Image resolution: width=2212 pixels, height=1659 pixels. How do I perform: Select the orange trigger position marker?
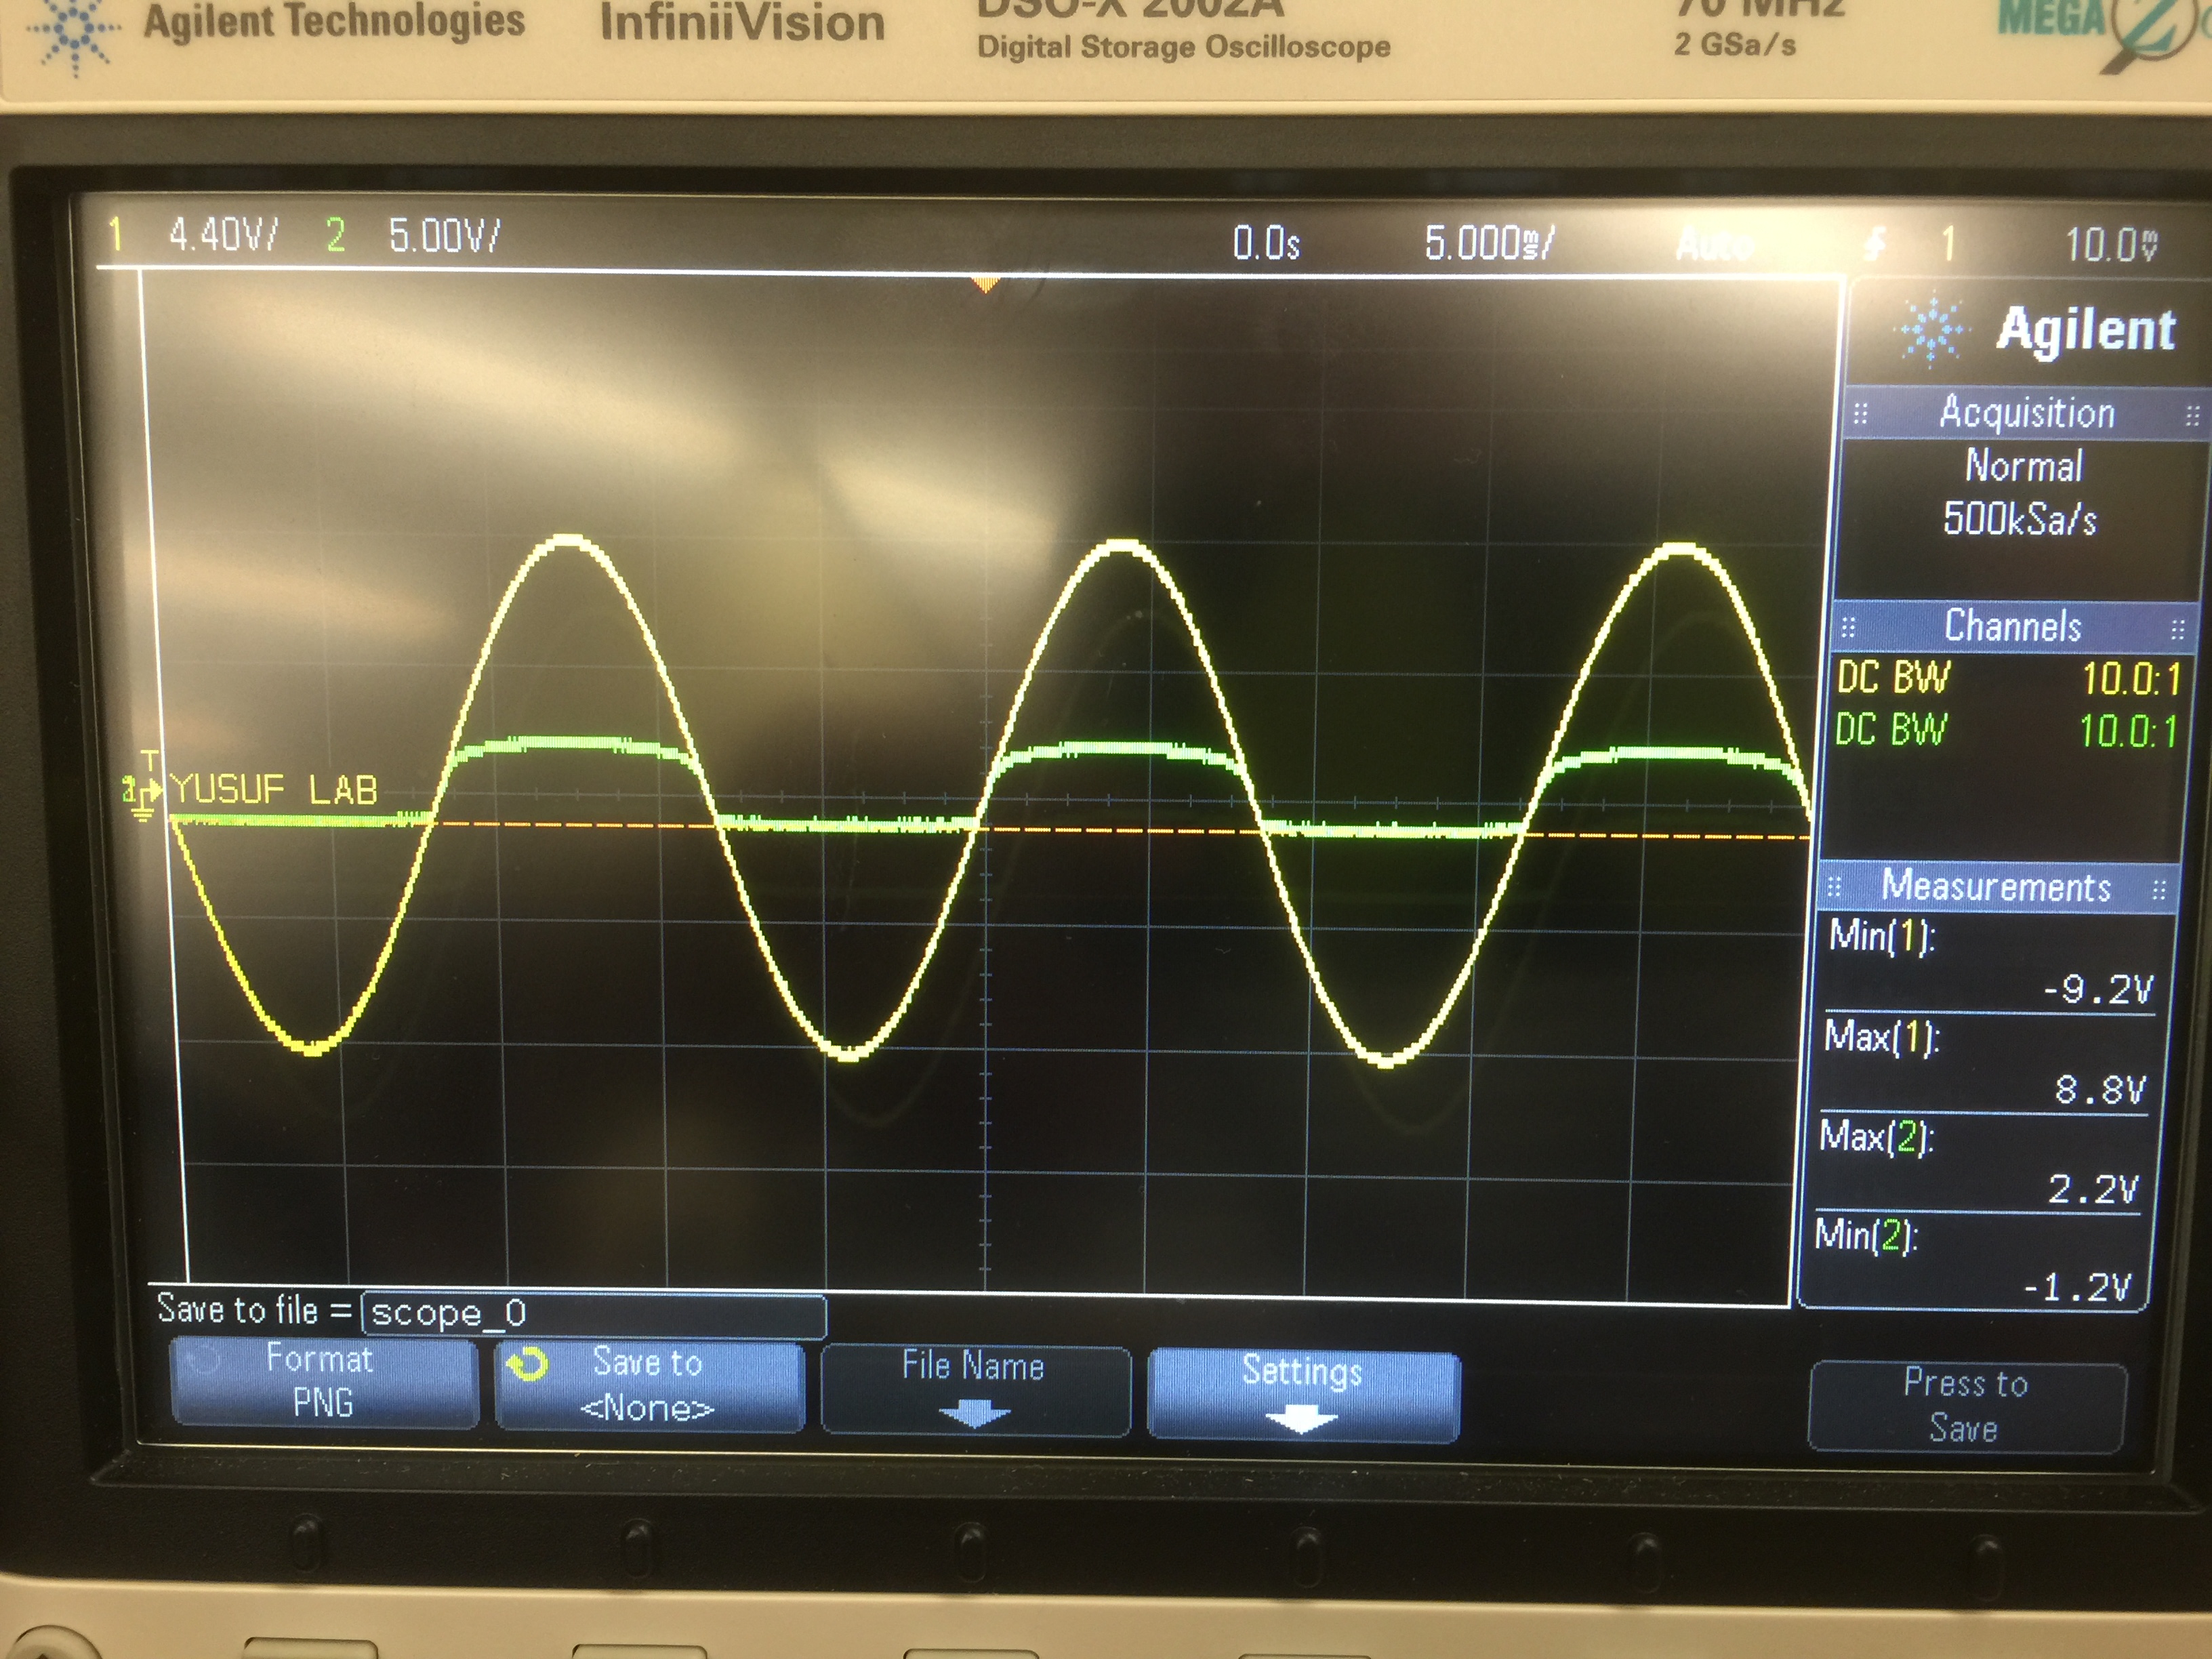(x=985, y=285)
